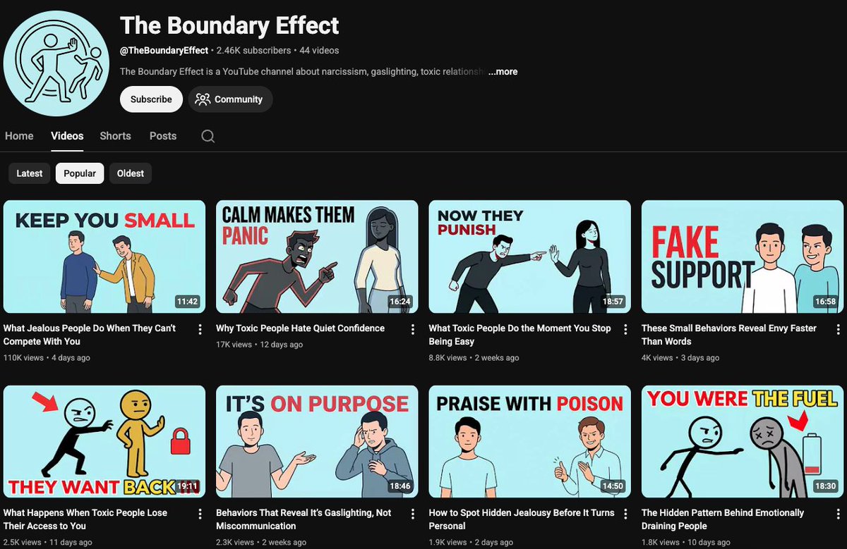This screenshot has height=549, width=847.
Task: Open 'Behaviors That Reveal It's Gaslighting' title
Action: click(304, 519)
